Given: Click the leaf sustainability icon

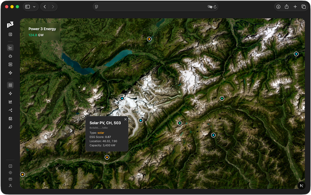Looking at the screenshot, I should pos(10,127).
